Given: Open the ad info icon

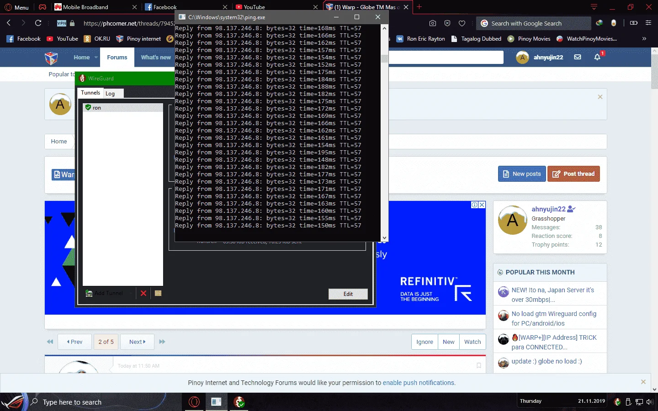Looking at the screenshot, I should coord(475,205).
